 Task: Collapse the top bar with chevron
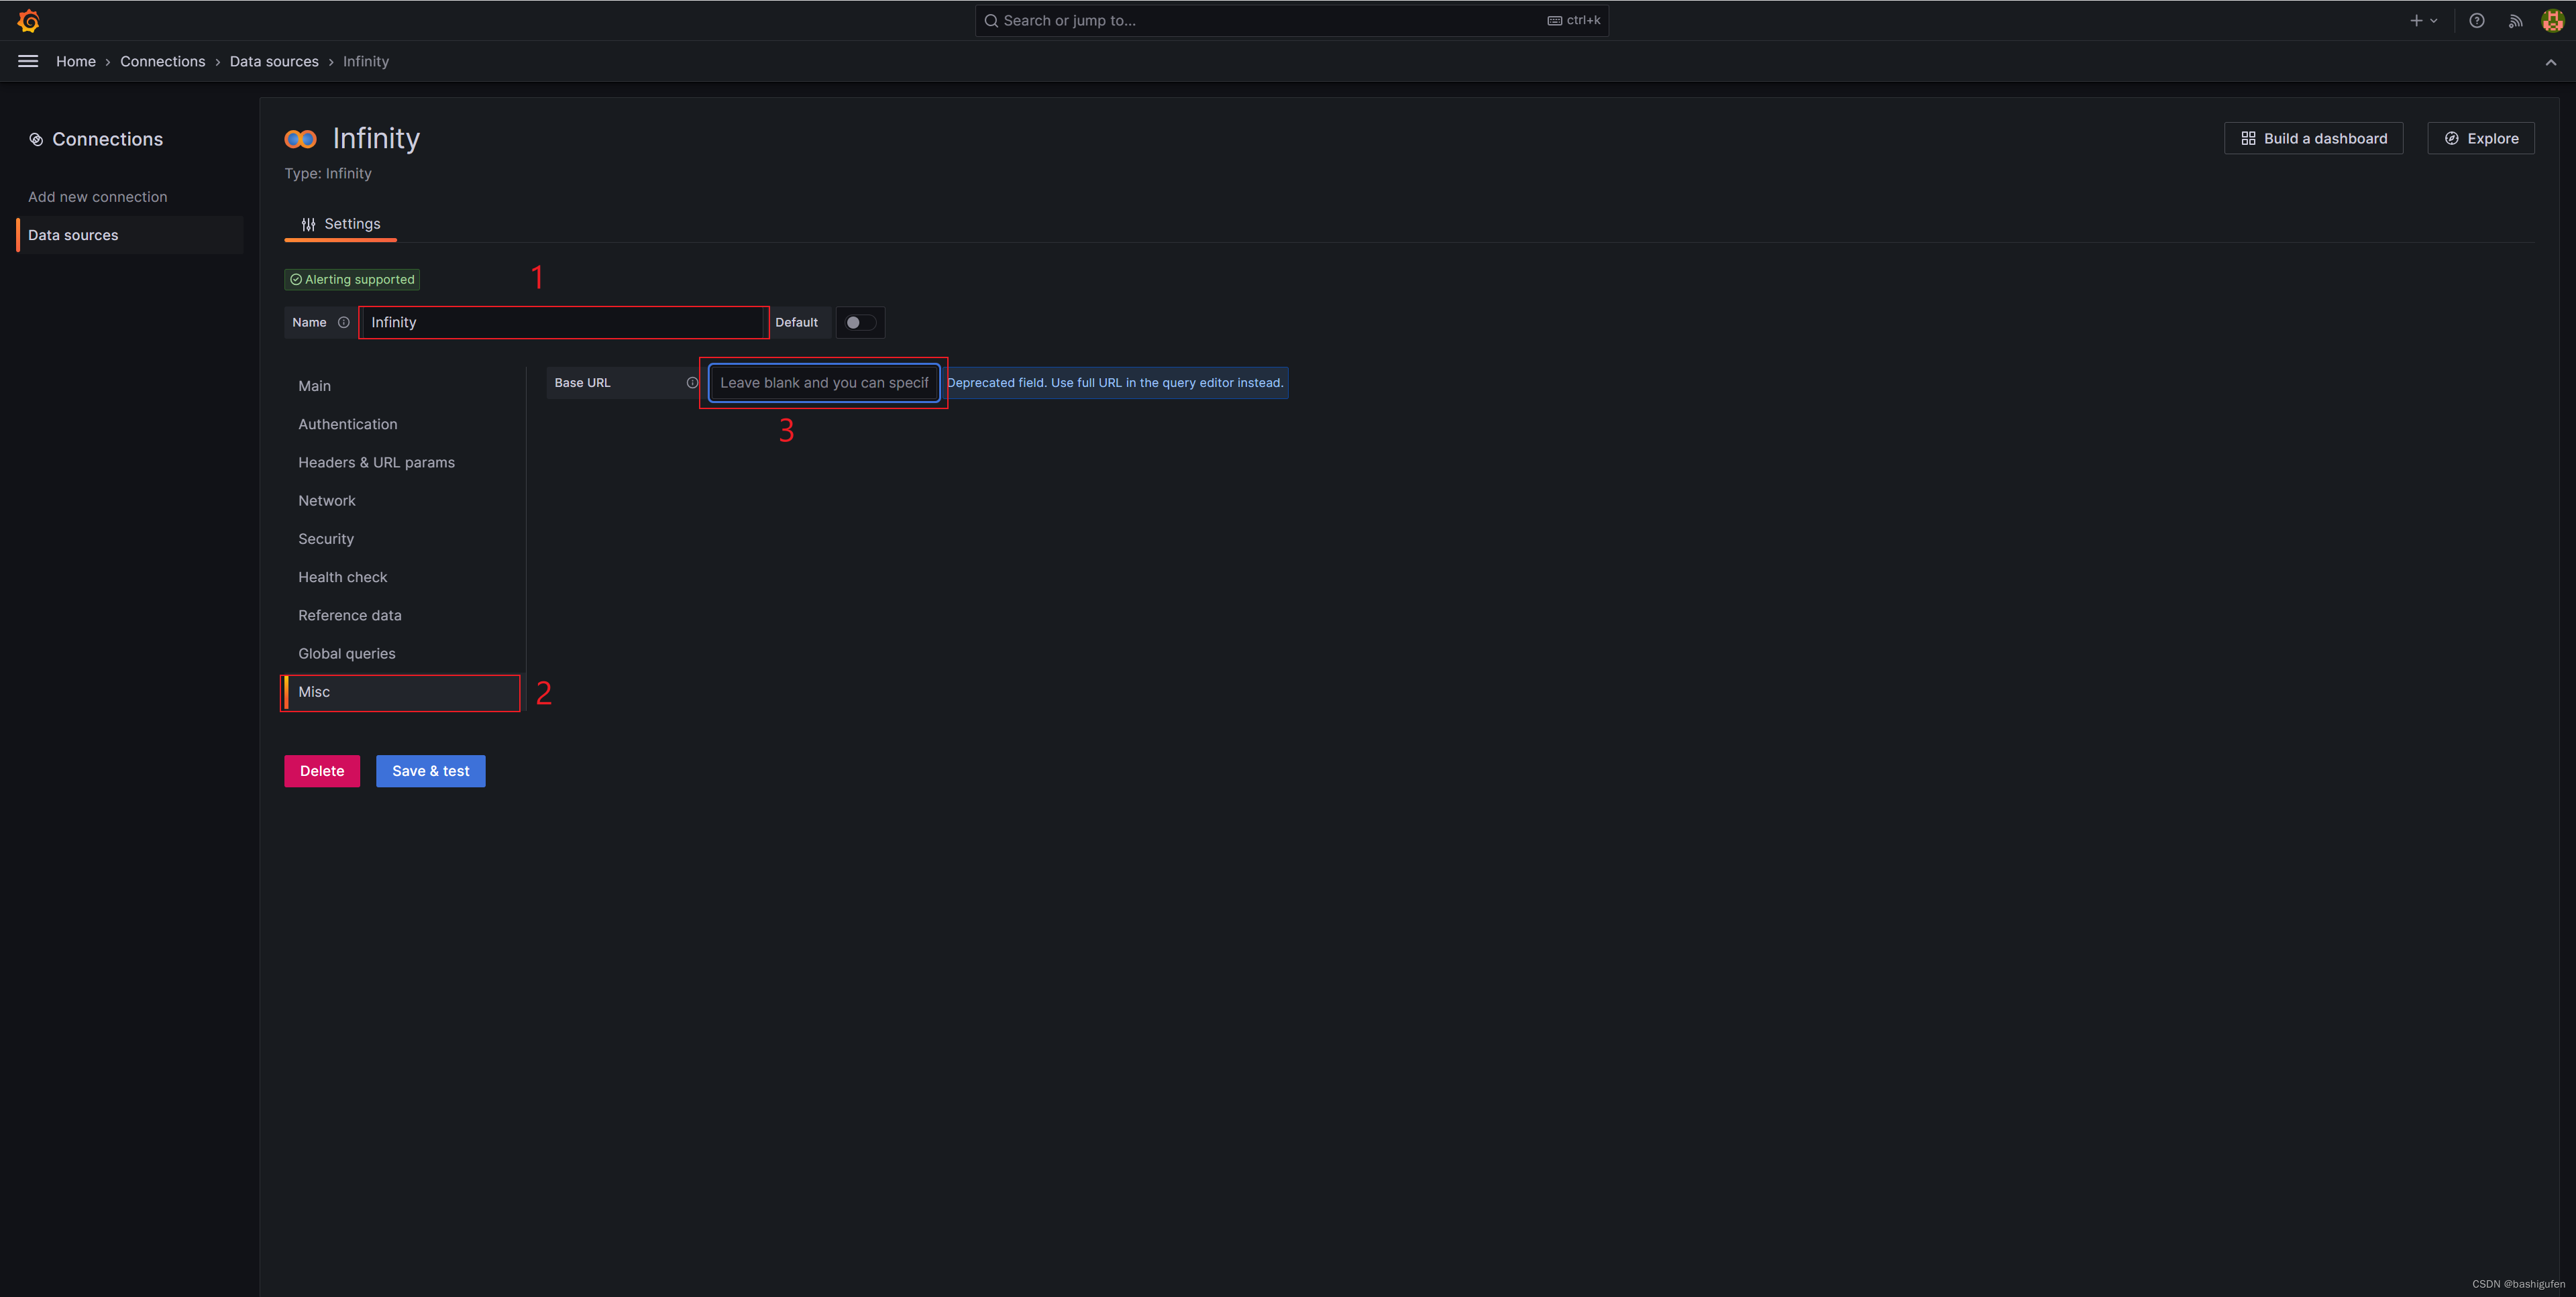[x=2551, y=62]
